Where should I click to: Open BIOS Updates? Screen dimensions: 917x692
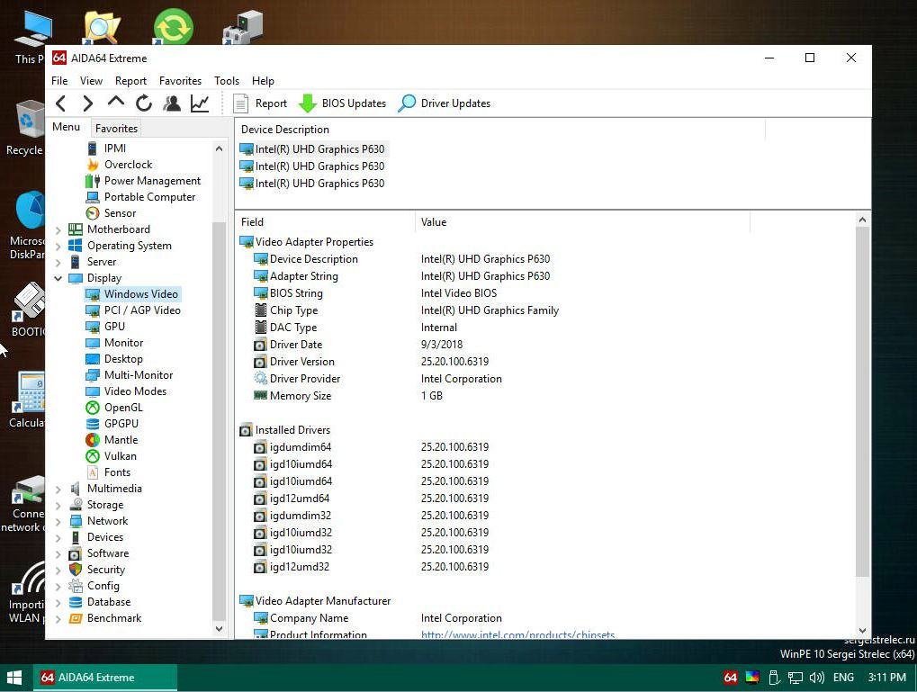[x=342, y=103]
